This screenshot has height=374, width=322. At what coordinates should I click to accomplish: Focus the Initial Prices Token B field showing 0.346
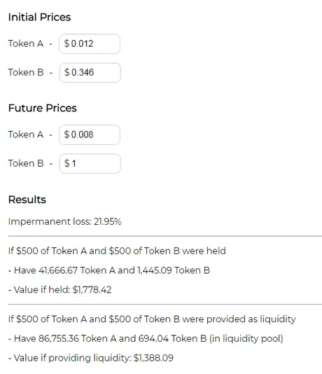[x=90, y=73]
